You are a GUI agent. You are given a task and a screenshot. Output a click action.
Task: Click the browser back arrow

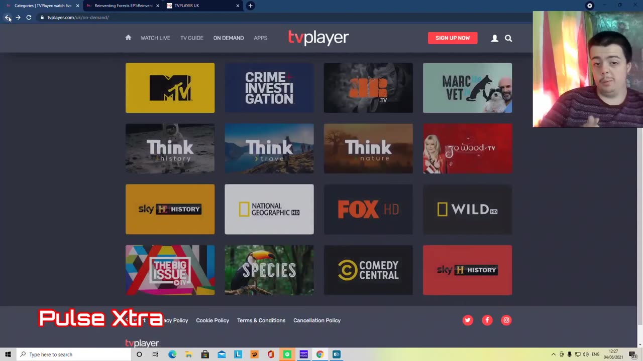[8, 18]
